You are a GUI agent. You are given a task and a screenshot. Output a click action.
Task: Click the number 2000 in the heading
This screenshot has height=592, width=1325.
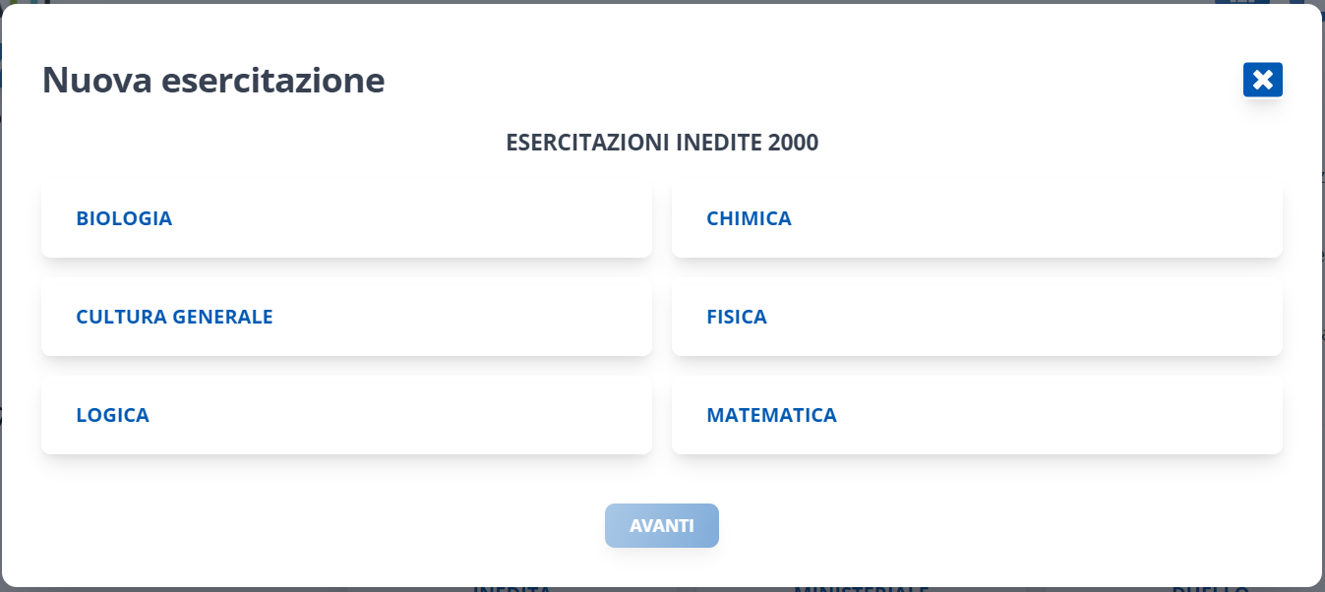coord(794,143)
